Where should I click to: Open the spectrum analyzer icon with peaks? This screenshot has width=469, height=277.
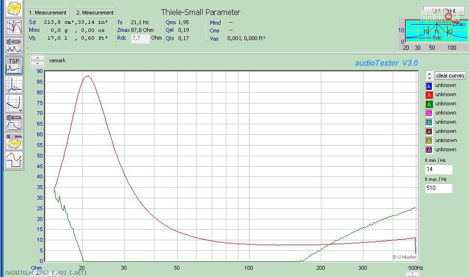tap(14, 84)
